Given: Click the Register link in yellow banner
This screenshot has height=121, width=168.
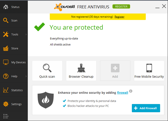Looking at the screenshot, I should pyautogui.click(x=120, y=17).
